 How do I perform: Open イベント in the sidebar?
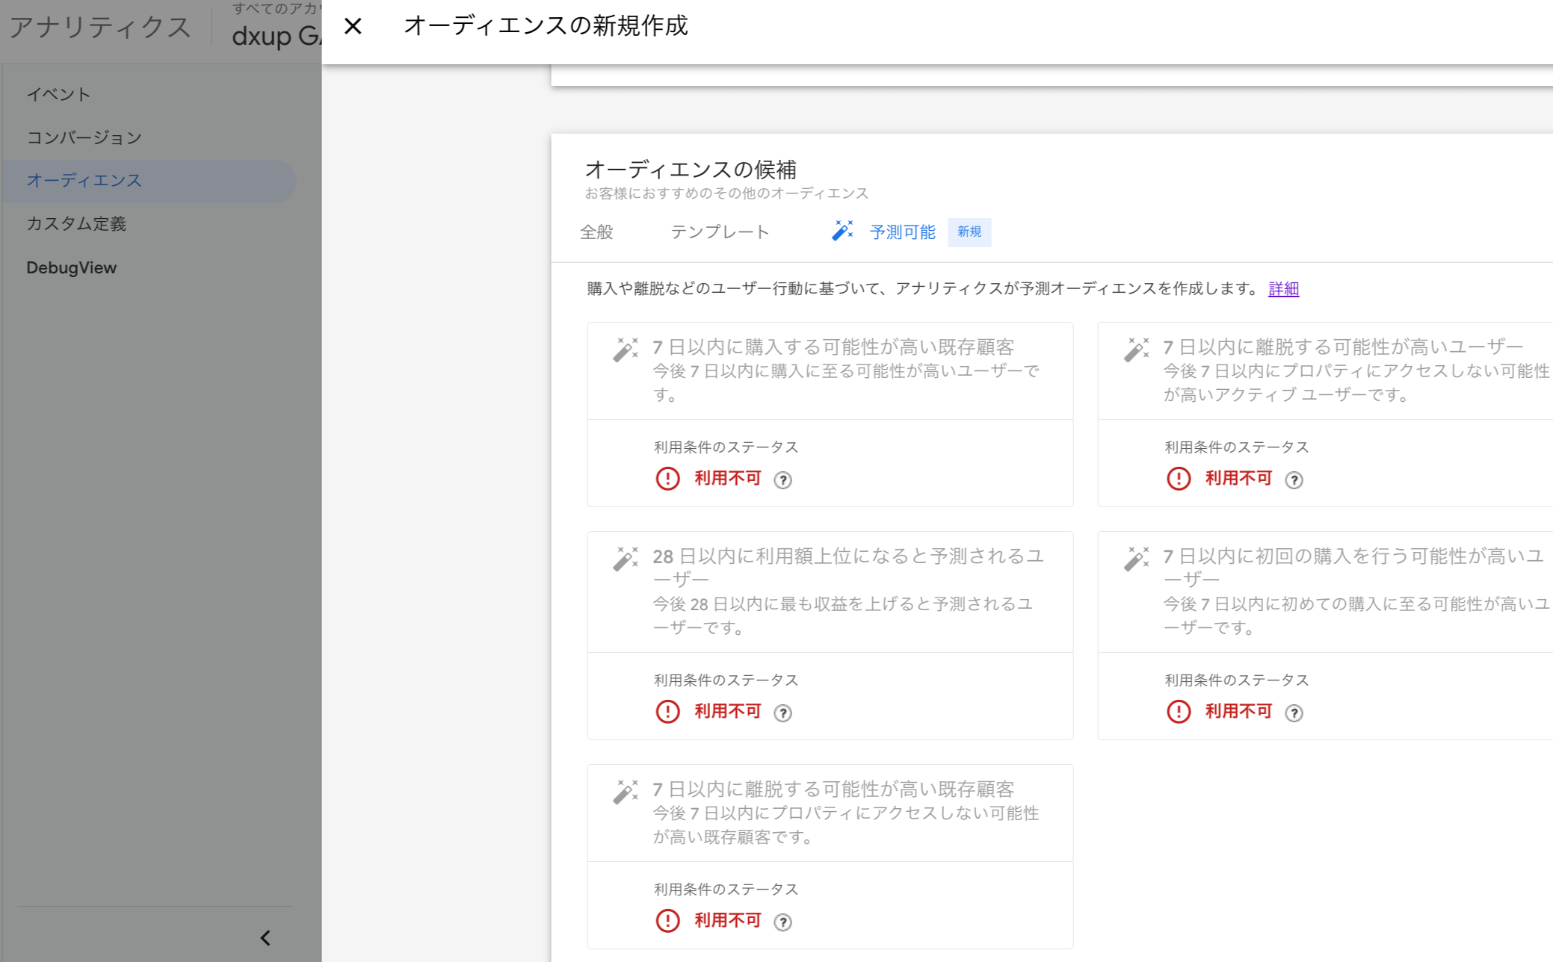(x=58, y=94)
